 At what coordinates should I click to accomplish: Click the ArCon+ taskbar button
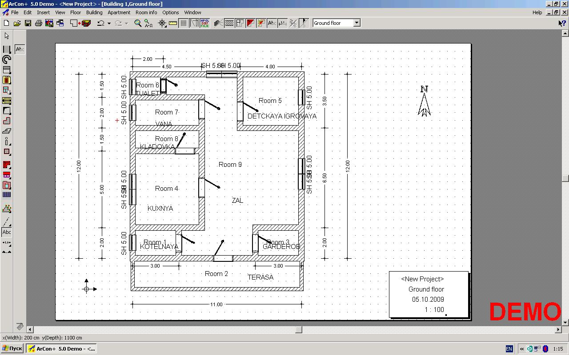[x=60, y=349]
